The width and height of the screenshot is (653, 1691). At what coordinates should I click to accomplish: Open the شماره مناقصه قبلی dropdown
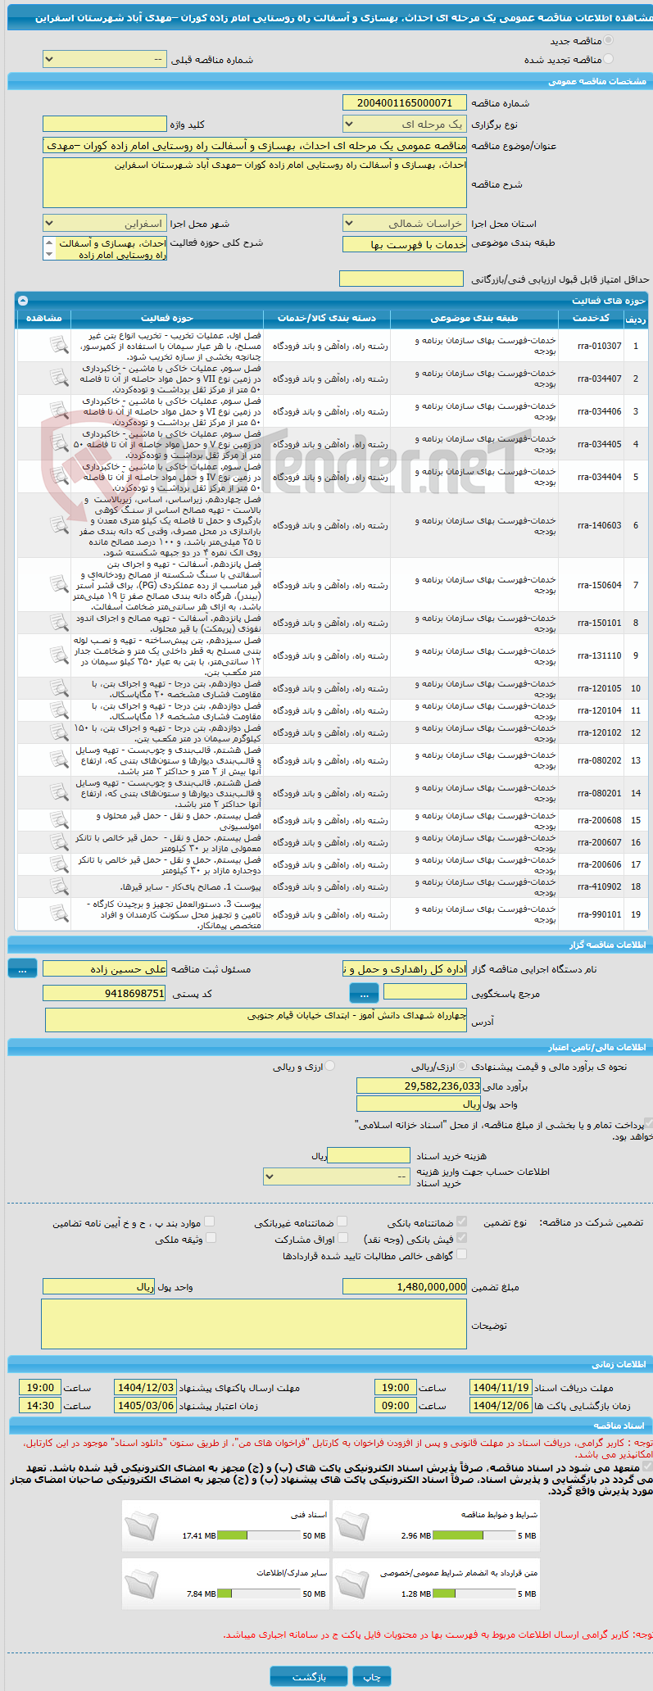pyautogui.click(x=105, y=60)
